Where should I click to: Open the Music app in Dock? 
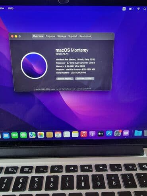(84, 134)
